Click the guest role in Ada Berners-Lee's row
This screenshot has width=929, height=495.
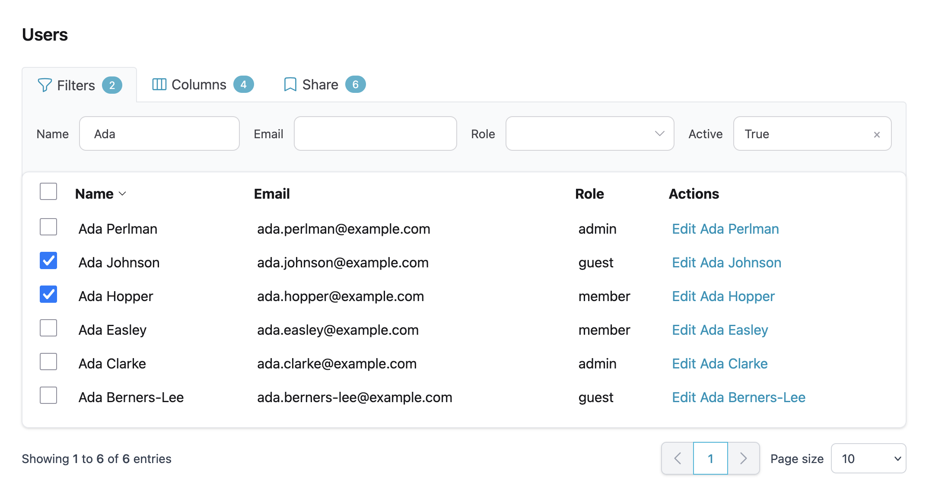tap(596, 398)
